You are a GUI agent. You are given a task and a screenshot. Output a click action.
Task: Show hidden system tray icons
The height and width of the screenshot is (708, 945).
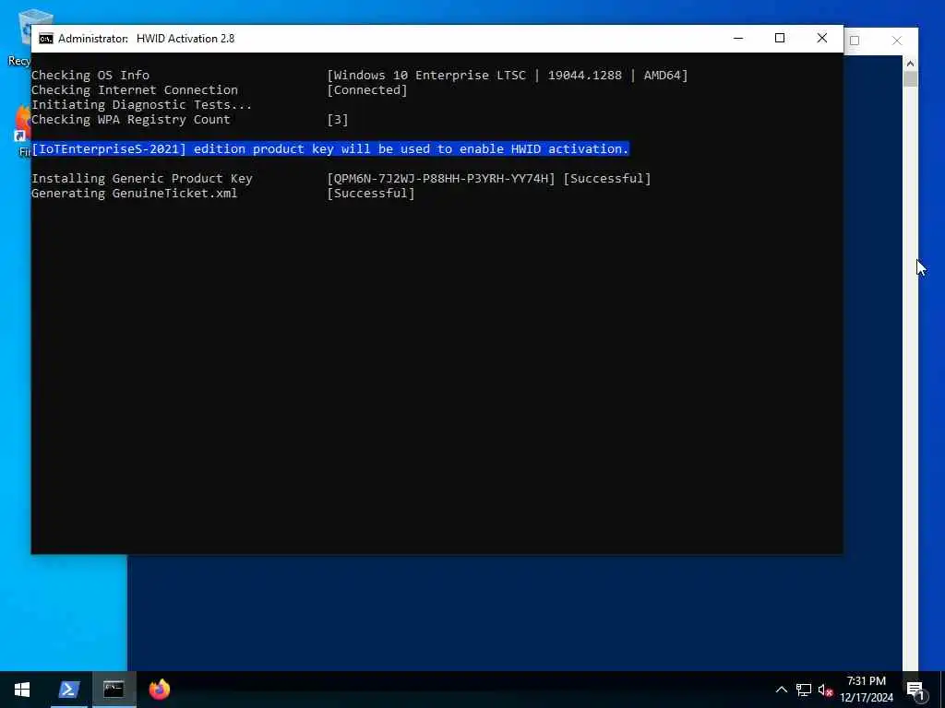[x=781, y=690]
